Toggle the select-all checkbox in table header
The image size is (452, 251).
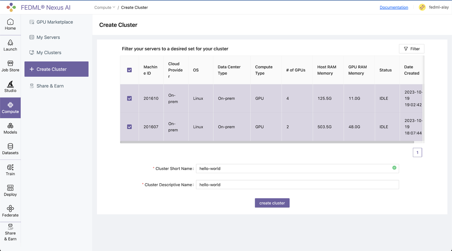[129, 70]
